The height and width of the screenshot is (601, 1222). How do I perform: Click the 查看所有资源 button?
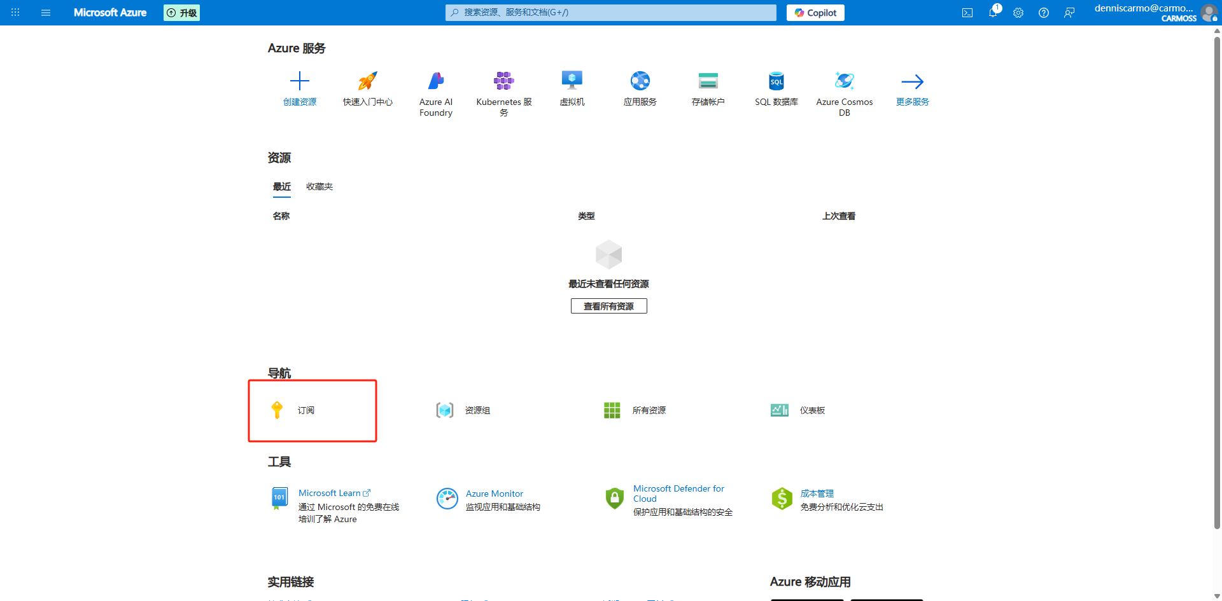point(608,306)
